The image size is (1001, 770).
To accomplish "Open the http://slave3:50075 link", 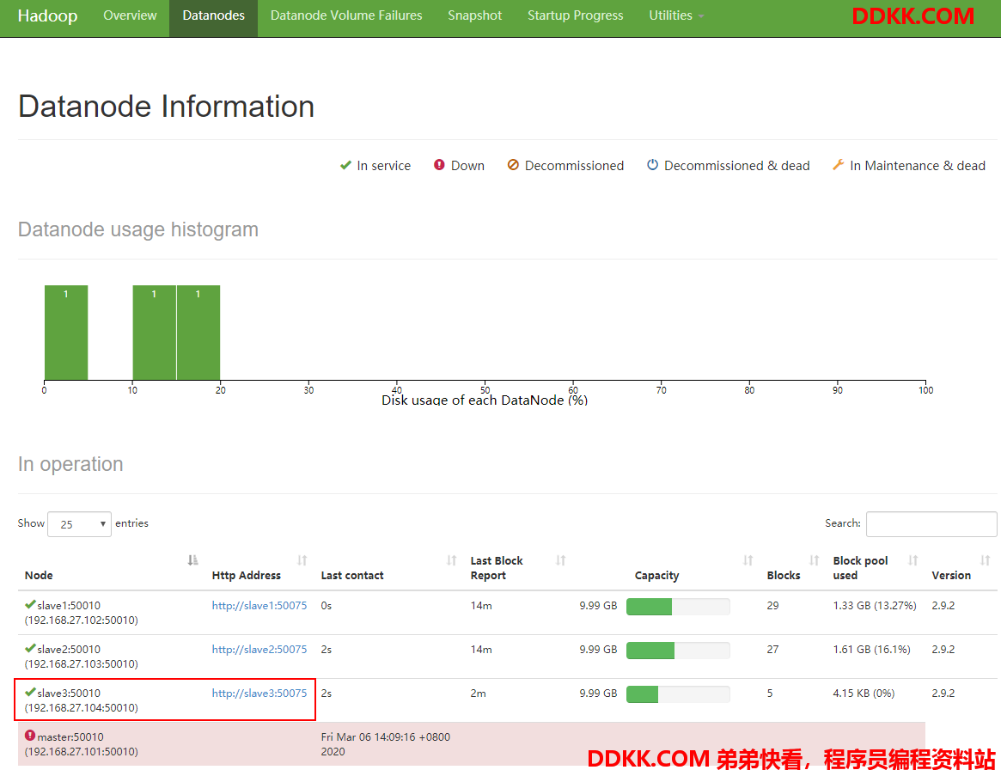I will pyautogui.click(x=259, y=694).
